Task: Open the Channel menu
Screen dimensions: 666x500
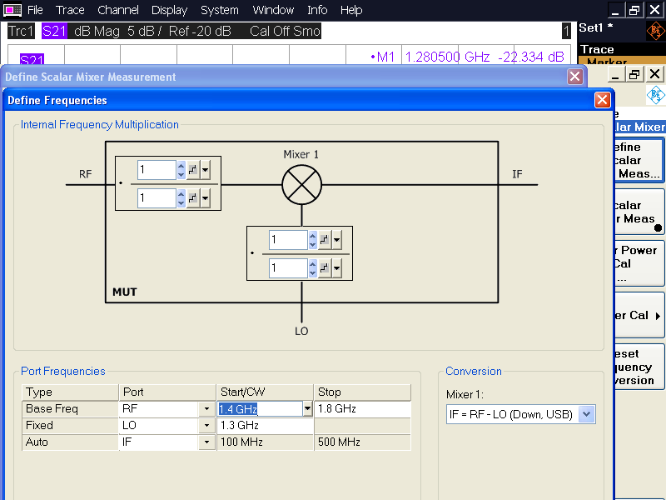Action: click(x=118, y=10)
